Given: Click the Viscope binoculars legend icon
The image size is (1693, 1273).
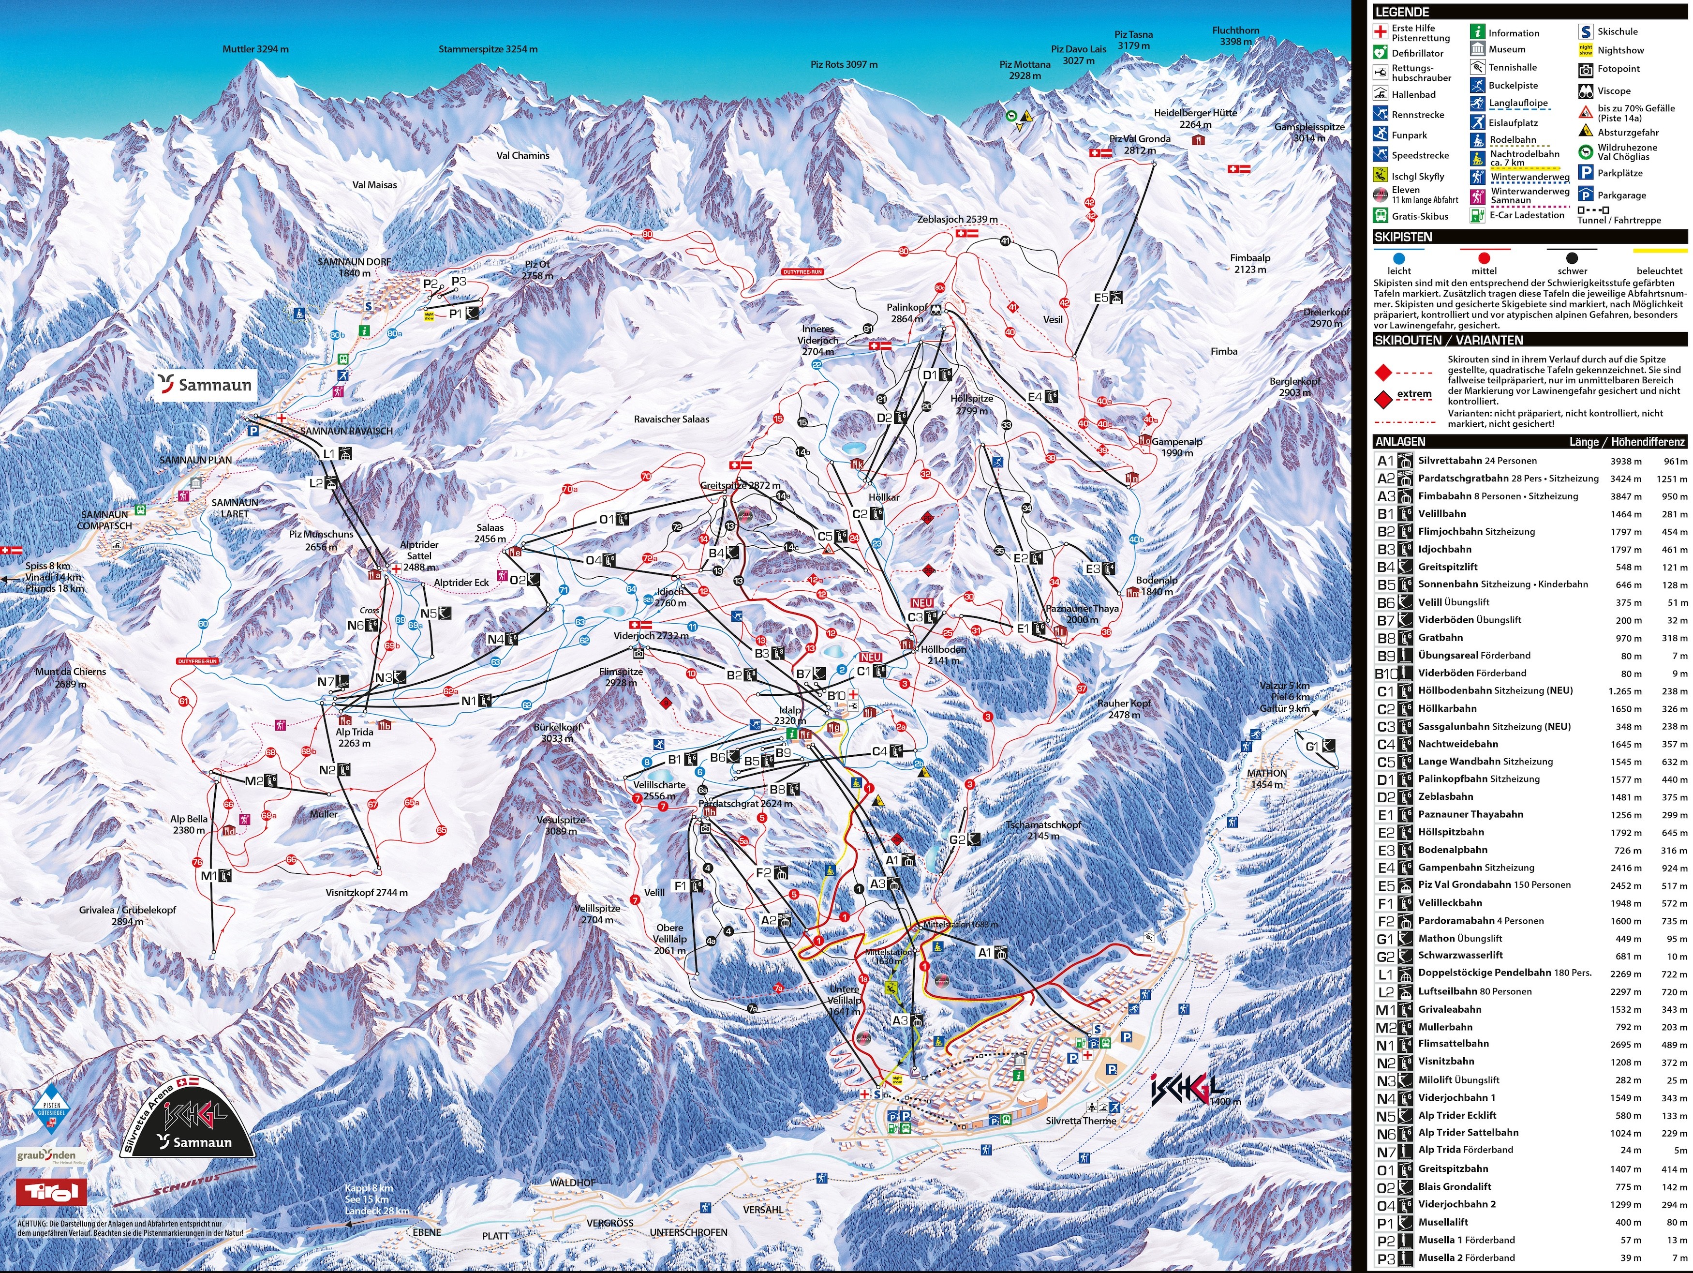Looking at the screenshot, I should pos(1585,91).
